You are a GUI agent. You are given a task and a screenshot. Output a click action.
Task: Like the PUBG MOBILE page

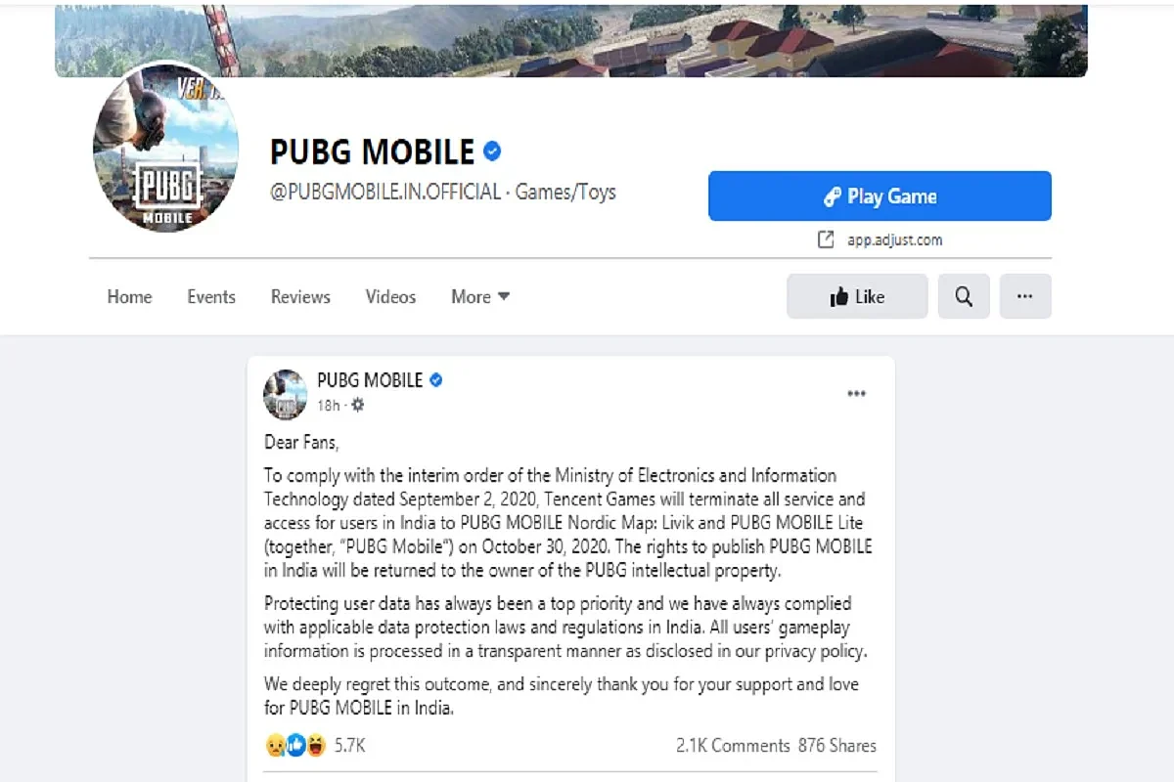point(857,296)
